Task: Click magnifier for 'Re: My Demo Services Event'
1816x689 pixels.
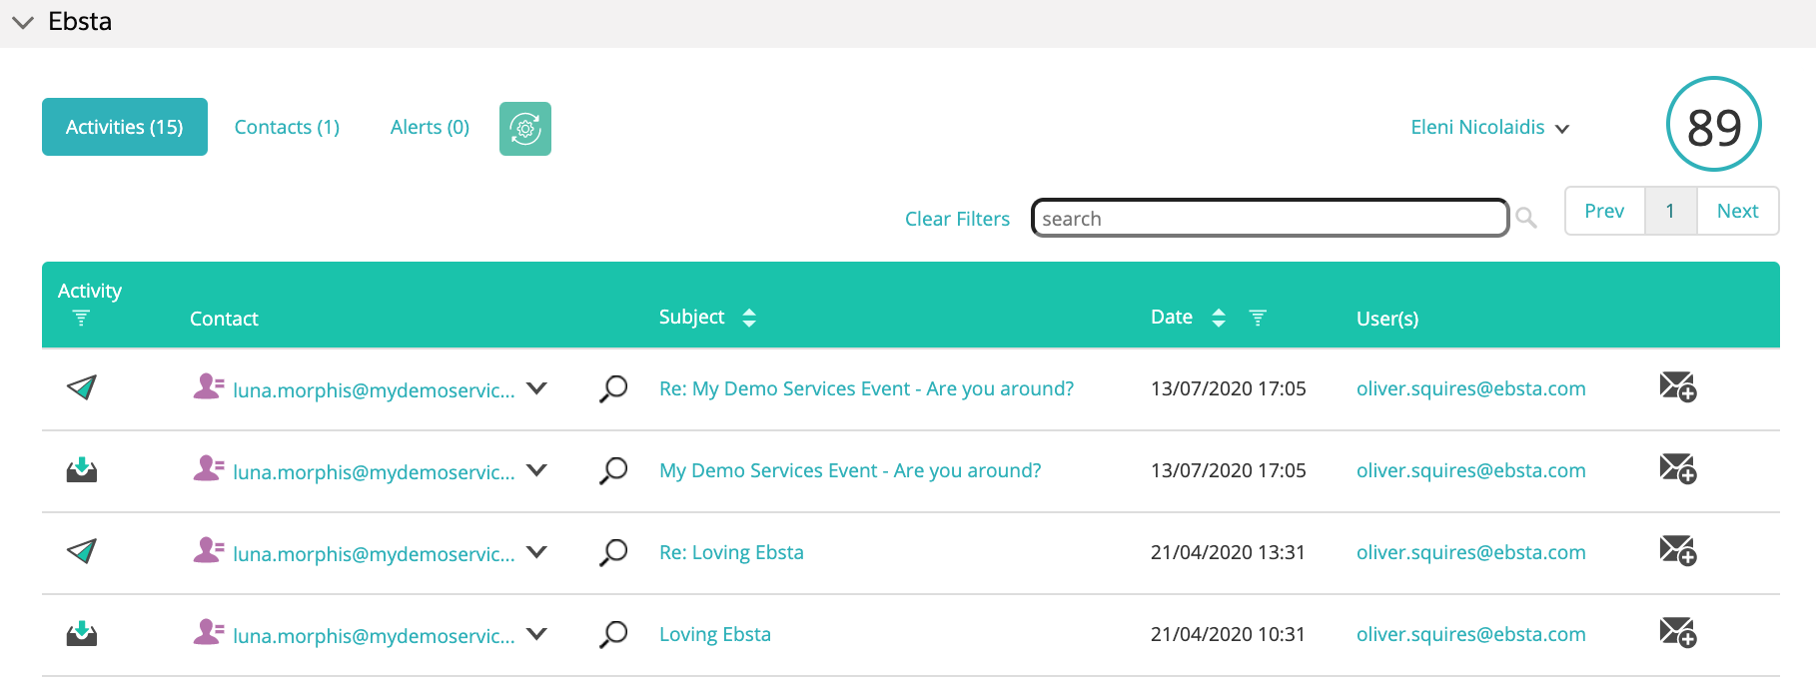Action: (x=613, y=388)
